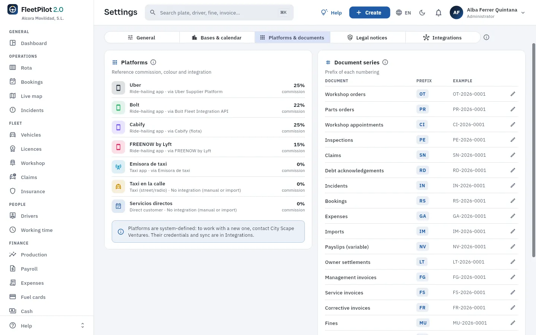Image resolution: width=536 pixels, height=335 pixels.
Task: Open Uber platform icon
Action: [x=118, y=88]
